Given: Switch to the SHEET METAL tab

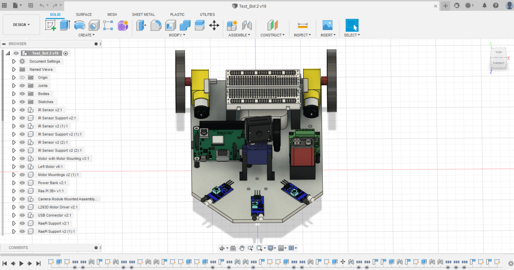Looking at the screenshot, I should click(143, 15).
